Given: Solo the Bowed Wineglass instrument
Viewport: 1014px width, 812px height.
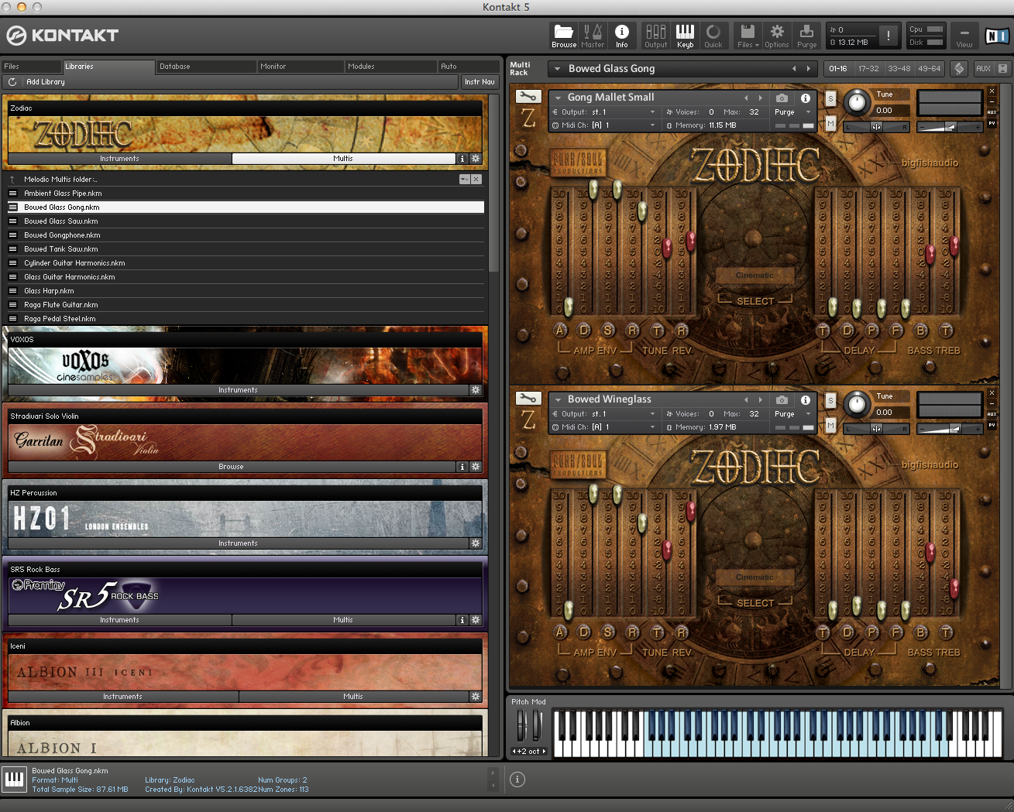Looking at the screenshot, I should coord(830,401).
